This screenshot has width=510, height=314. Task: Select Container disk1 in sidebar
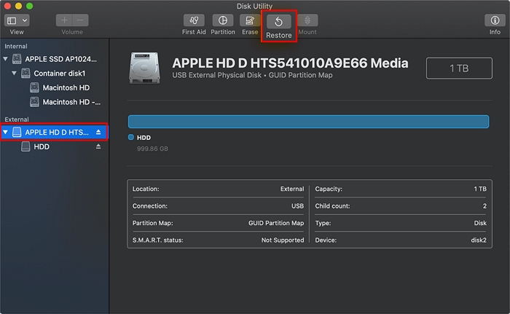point(58,74)
